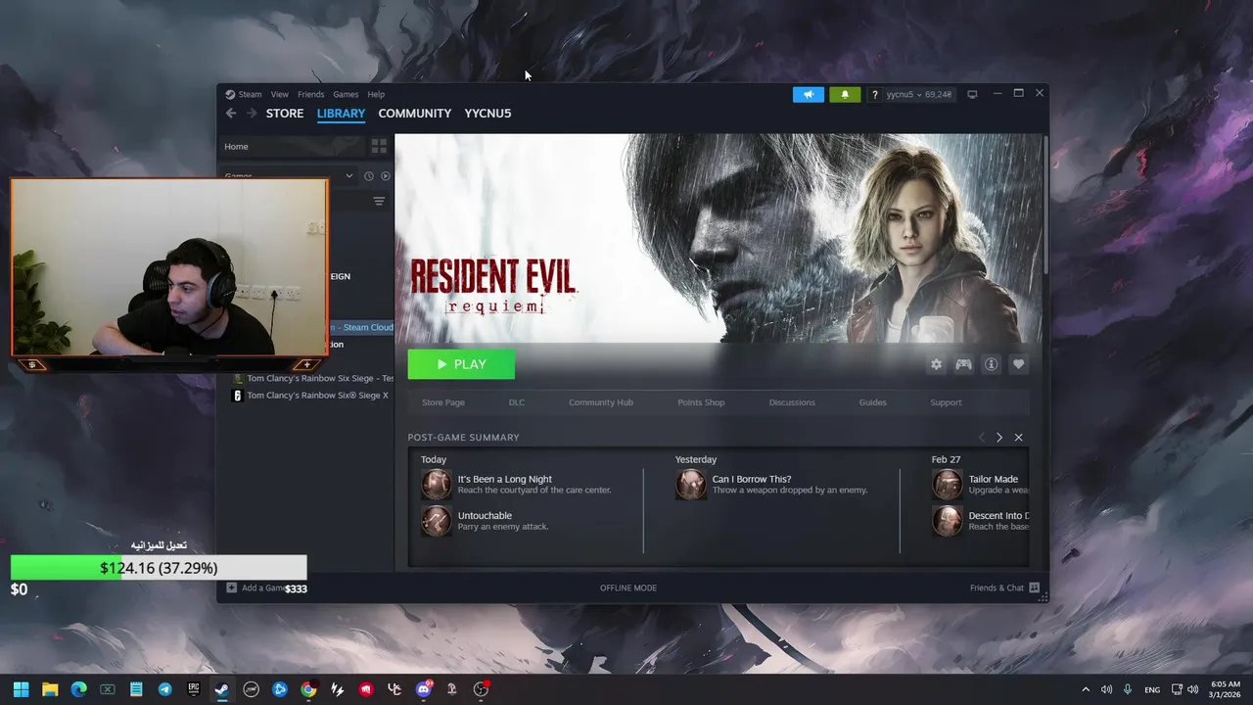
Task: Switch to the COMMUNITY tab
Action: tap(415, 114)
